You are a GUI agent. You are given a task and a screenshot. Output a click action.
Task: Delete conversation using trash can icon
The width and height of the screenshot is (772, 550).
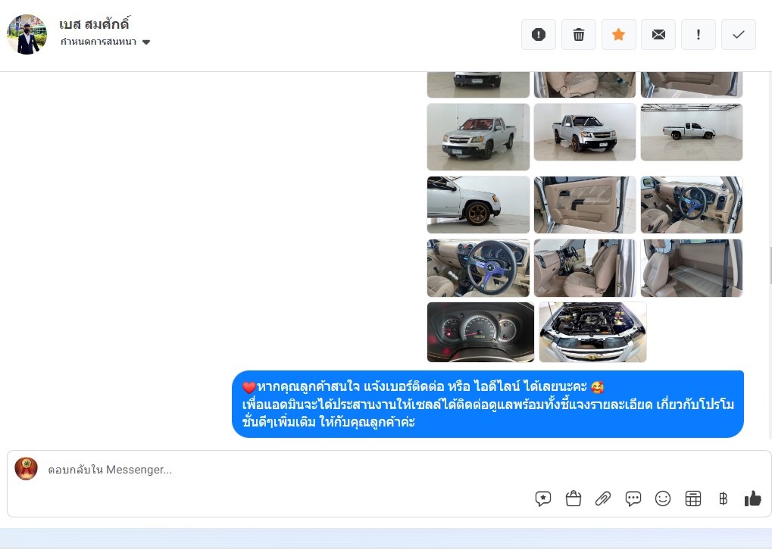(x=579, y=34)
